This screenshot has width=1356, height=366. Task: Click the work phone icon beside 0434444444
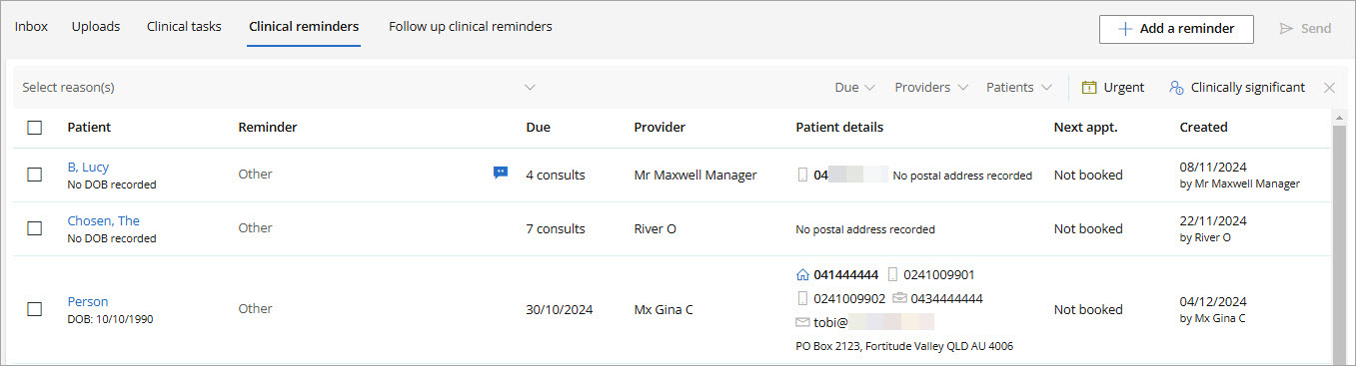899,298
